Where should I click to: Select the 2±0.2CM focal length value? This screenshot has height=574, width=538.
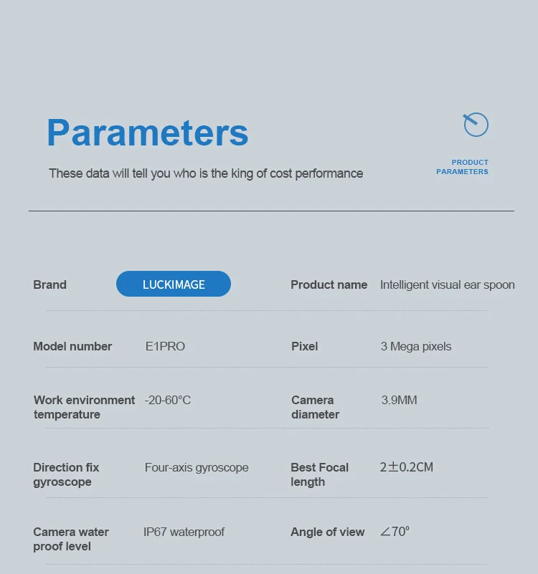click(x=407, y=467)
